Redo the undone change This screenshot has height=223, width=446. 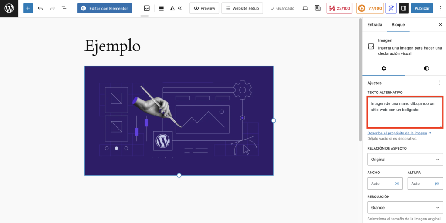pos(52,8)
